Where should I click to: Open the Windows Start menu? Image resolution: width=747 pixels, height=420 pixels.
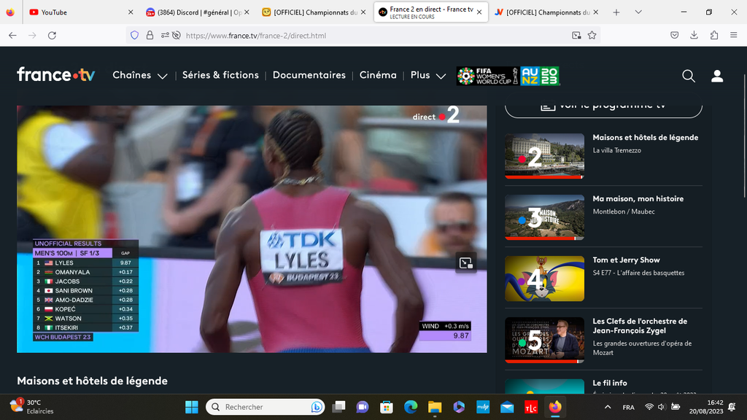pos(192,407)
